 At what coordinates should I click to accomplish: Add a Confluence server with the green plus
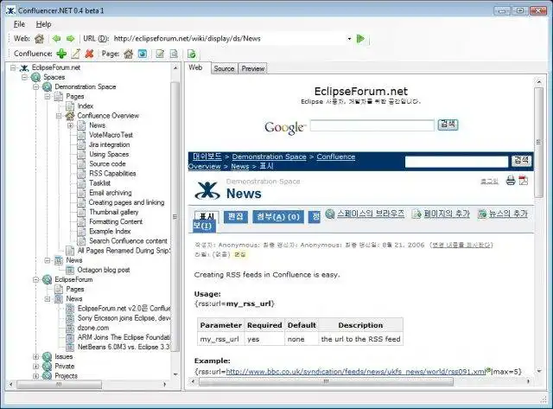click(61, 54)
